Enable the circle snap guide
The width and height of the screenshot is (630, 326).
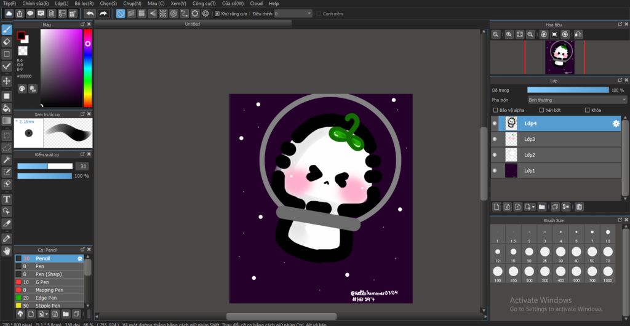(173, 14)
